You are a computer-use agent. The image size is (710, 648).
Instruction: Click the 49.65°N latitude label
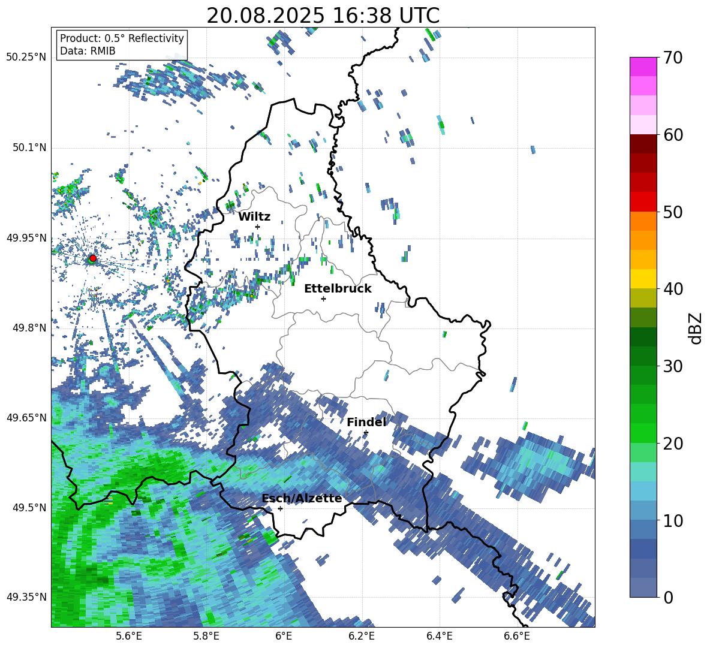pyautogui.click(x=26, y=417)
